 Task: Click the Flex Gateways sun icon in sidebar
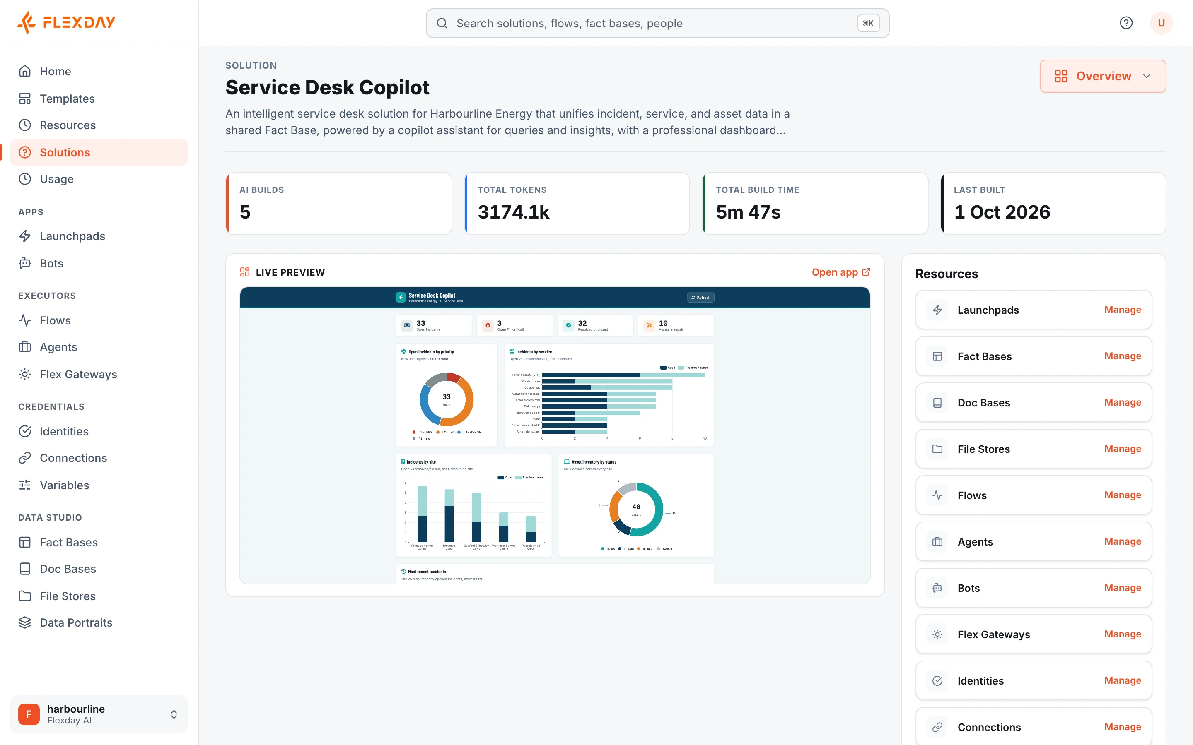click(x=25, y=374)
